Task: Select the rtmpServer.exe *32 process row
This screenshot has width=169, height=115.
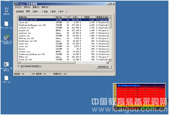Action: coord(64,20)
